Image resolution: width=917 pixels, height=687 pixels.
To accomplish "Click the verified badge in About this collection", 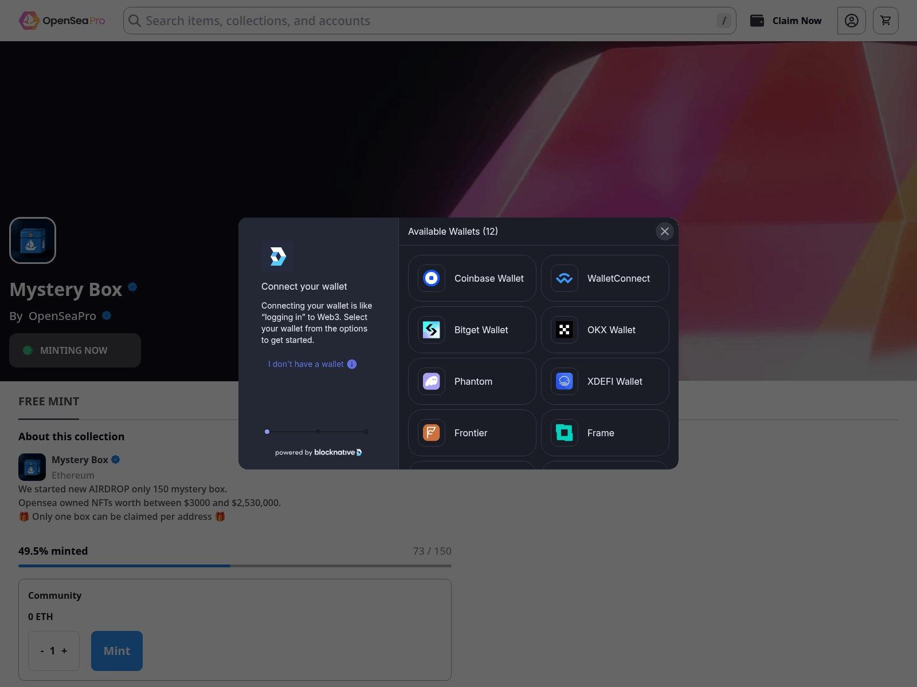I will click(116, 459).
